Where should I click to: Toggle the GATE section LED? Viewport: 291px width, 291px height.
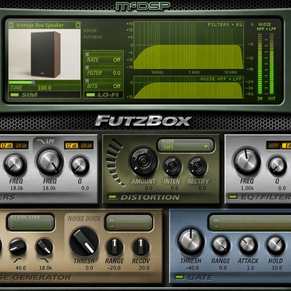(179, 277)
